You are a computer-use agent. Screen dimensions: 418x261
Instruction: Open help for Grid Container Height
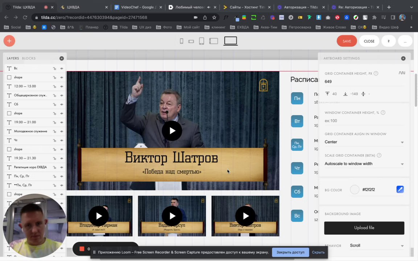coord(376,73)
